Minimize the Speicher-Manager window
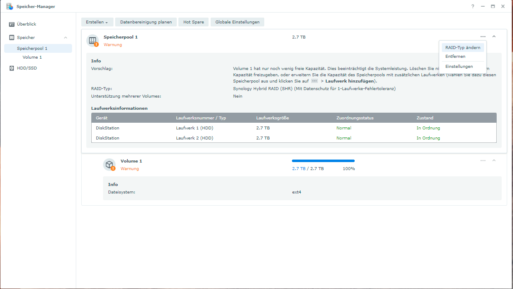The height and width of the screenshot is (289, 513). click(483, 6)
